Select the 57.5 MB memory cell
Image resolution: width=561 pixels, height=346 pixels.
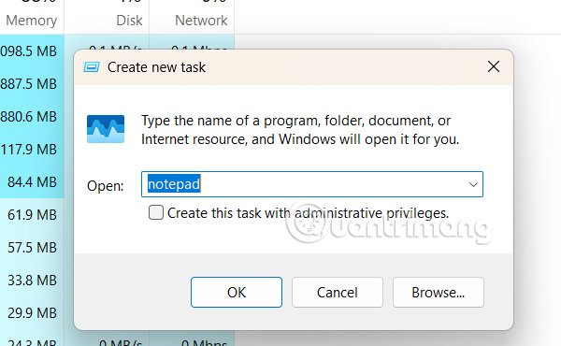point(32,248)
